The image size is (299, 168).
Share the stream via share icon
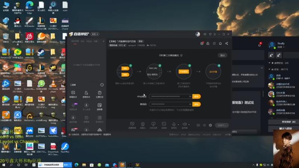point(226,43)
